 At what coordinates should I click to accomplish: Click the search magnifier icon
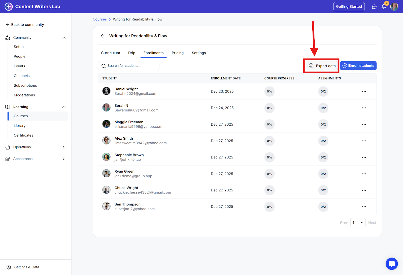point(104,66)
